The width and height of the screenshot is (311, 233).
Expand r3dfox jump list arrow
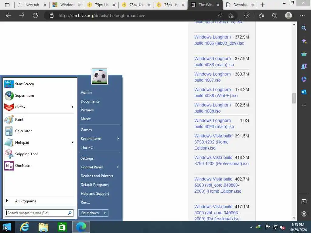72,107
